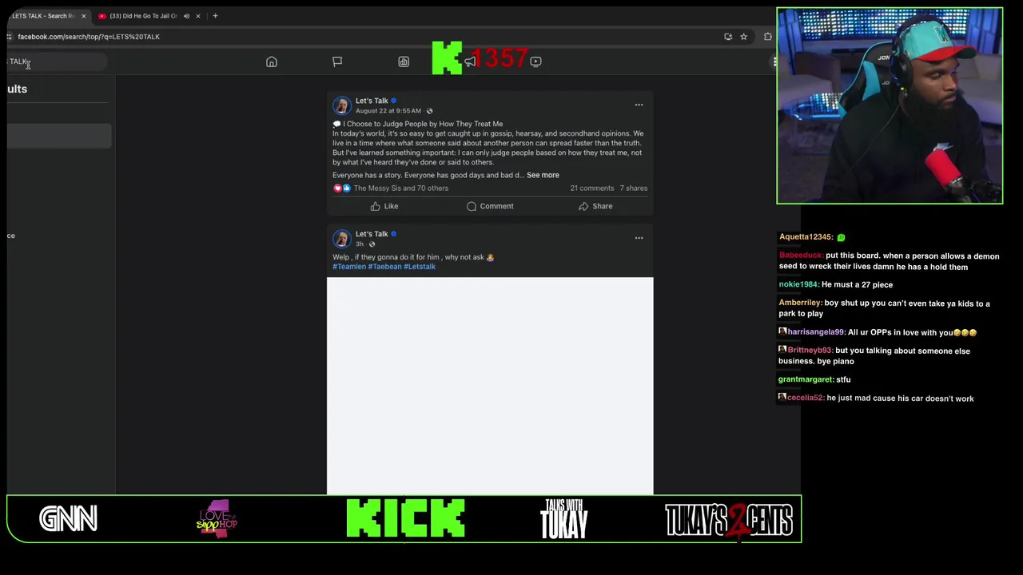Mute the YouTube tab via speaker icon
The width and height of the screenshot is (1023, 575).
186,16
